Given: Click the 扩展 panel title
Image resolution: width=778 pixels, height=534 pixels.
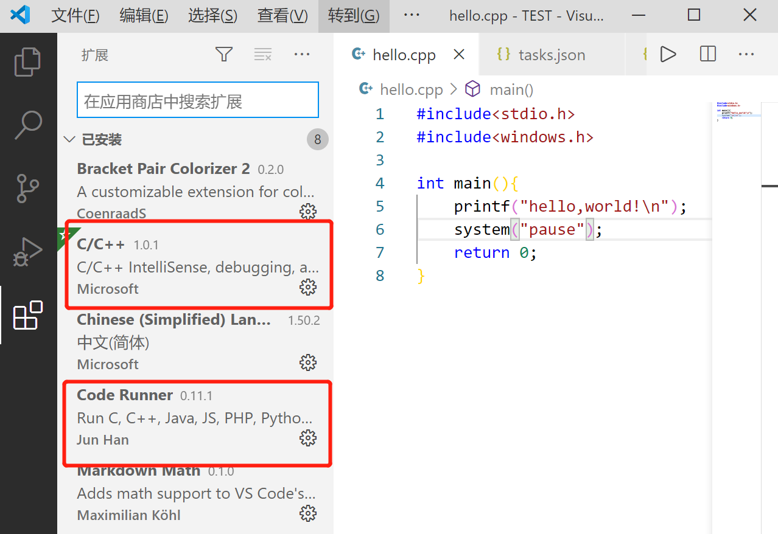Looking at the screenshot, I should (x=95, y=55).
